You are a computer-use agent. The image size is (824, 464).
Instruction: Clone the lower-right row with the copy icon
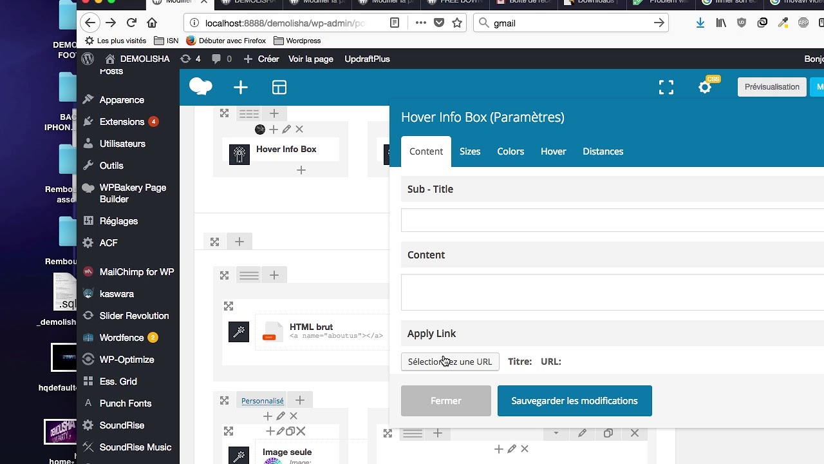pos(608,433)
